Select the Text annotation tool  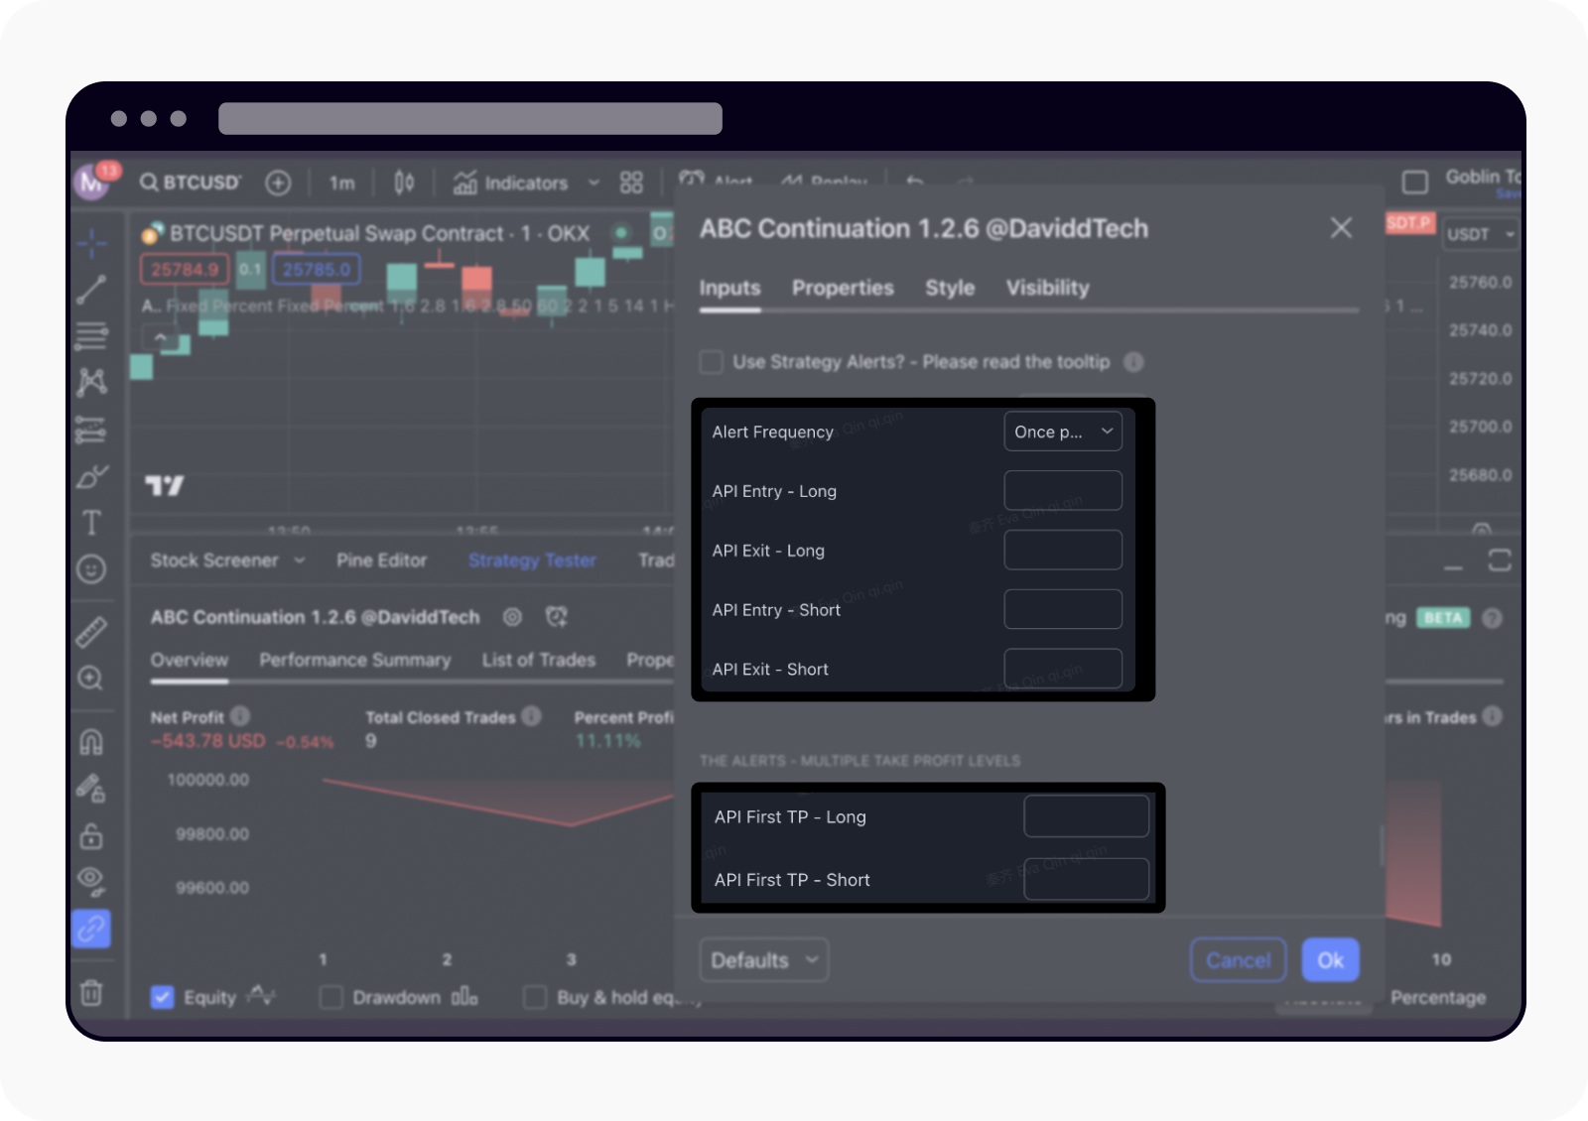[x=91, y=523]
